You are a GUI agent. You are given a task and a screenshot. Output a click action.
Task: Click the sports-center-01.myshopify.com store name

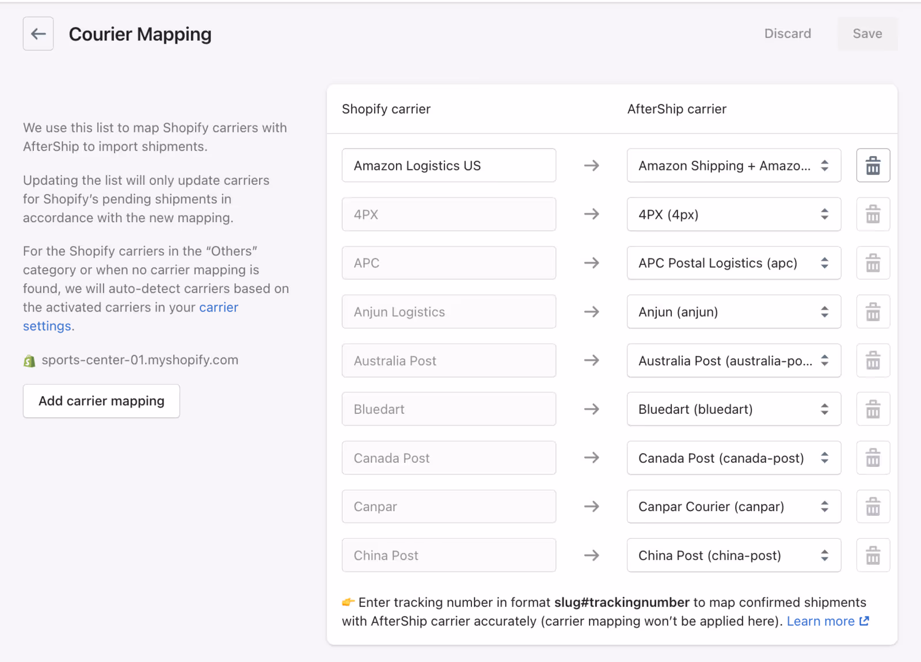click(x=140, y=360)
